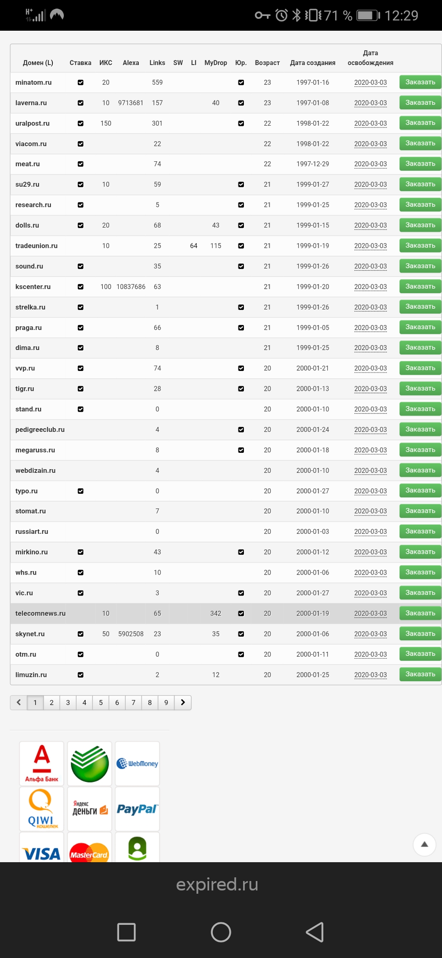Open page 5 in pagination

tap(101, 703)
